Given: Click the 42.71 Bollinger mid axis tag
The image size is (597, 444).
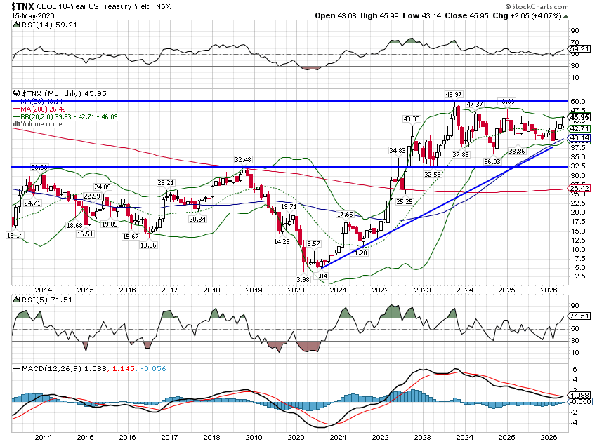Looking at the screenshot, I should (580, 129).
